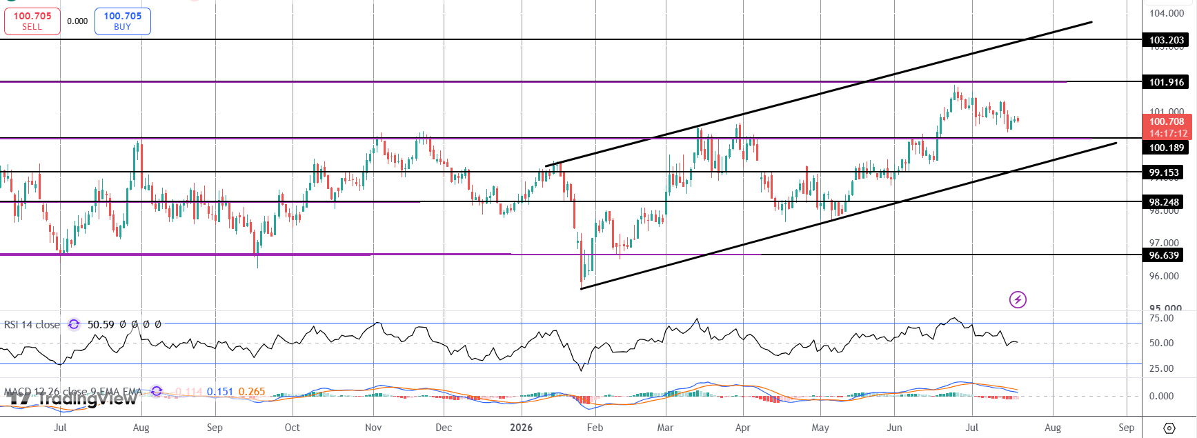Select the 103.203 price level label
1197x438 pixels.
[1166, 40]
